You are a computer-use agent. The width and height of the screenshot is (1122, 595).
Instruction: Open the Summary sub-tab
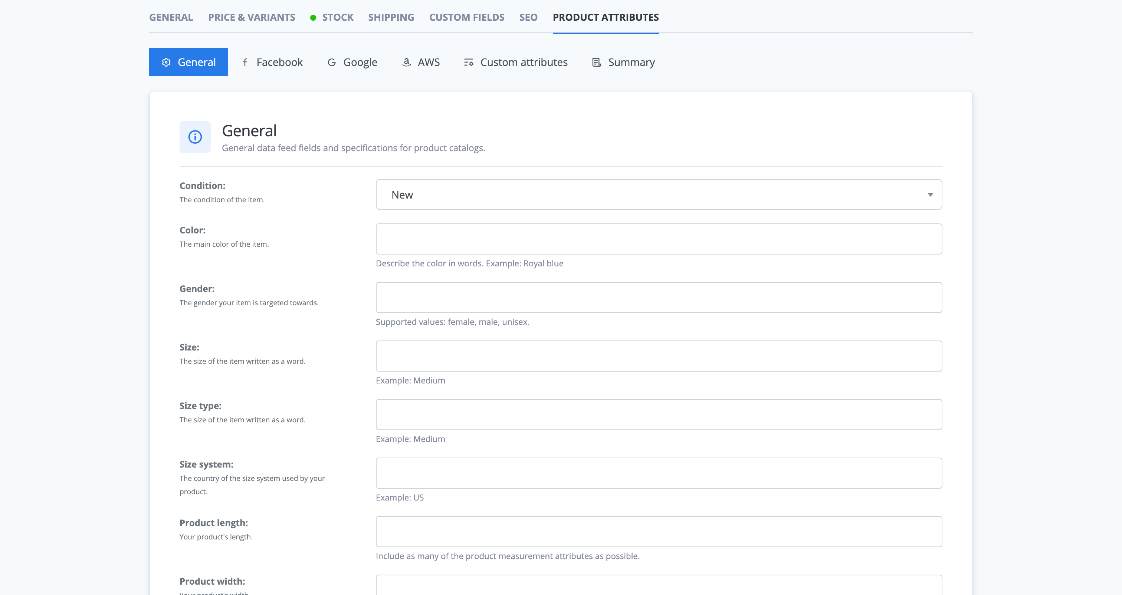[623, 62]
